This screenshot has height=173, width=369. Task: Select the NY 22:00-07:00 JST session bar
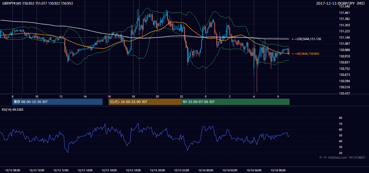pyautogui.click(x=235, y=102)
